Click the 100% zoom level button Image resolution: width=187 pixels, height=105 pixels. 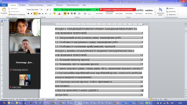point(165,99)
